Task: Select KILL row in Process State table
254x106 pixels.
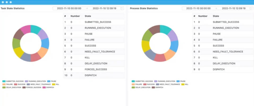Action: click(223, 57)
